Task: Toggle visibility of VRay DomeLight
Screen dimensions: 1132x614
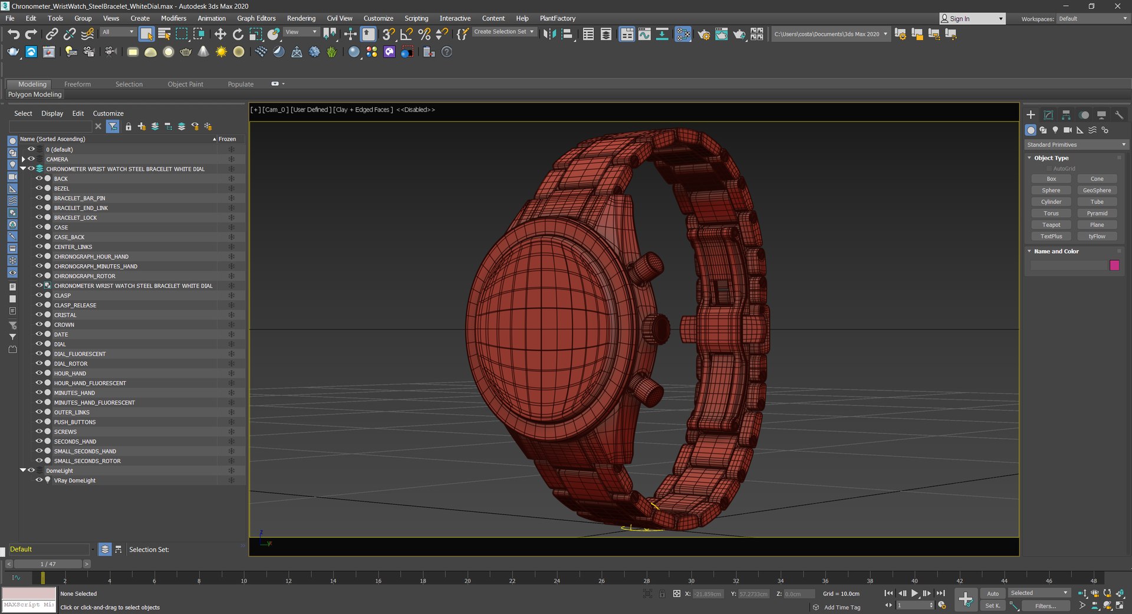Action: (39, 480)
